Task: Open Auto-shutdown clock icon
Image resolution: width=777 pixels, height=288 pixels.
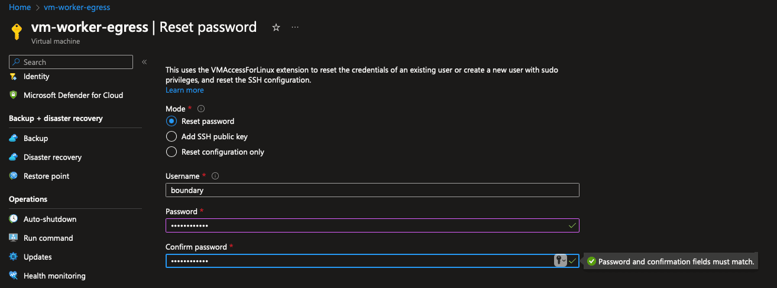Action: (x=13, y=219)
